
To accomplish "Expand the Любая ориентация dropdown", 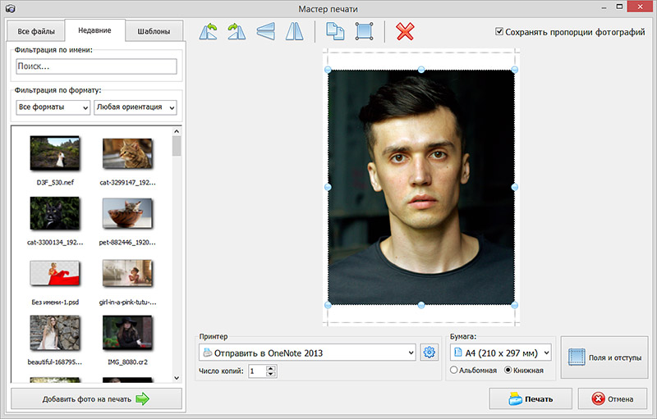I will tap(136, 107).
